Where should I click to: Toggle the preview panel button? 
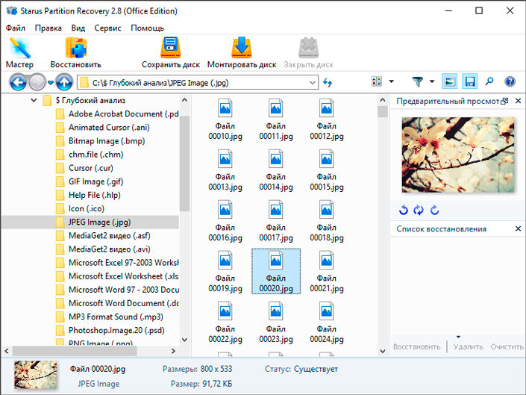(x=449, y=81)
